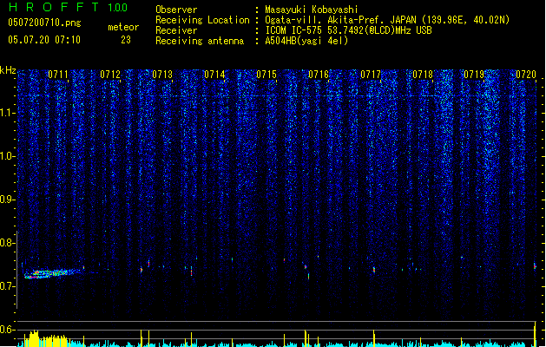Image resolution: width=546 pixels, height=347 pixels.
Task: Click the 0714 time marker
Action: pos(214,75)
